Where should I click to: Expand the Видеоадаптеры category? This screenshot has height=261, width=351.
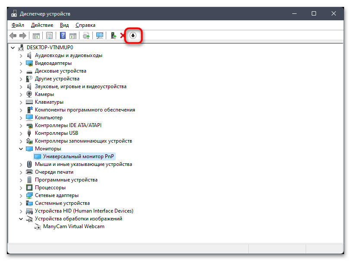[21, 64]
